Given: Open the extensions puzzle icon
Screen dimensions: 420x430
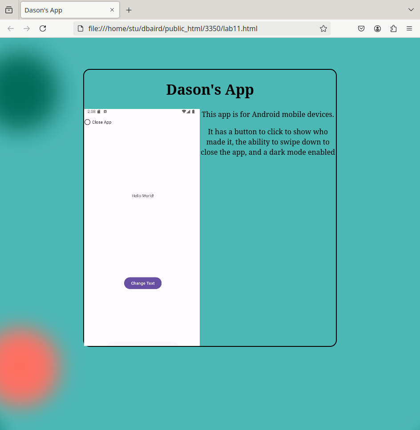Looking at the screenshot, I should (x=393, y=28).
